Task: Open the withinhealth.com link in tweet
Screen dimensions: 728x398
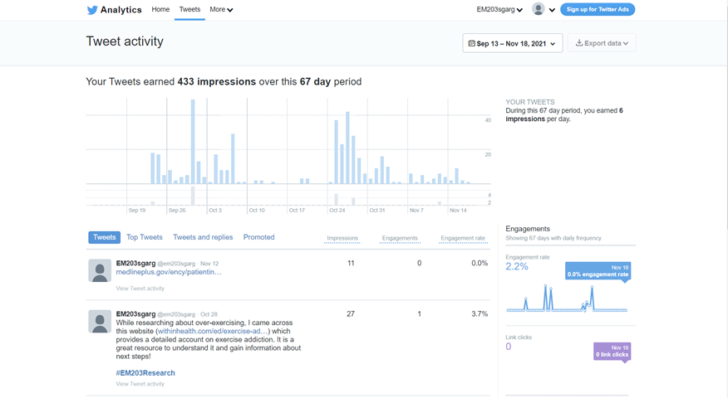Action: (213, 332)
